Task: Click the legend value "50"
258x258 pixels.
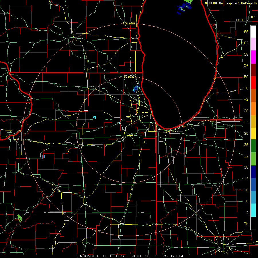Action: [246, 77]
